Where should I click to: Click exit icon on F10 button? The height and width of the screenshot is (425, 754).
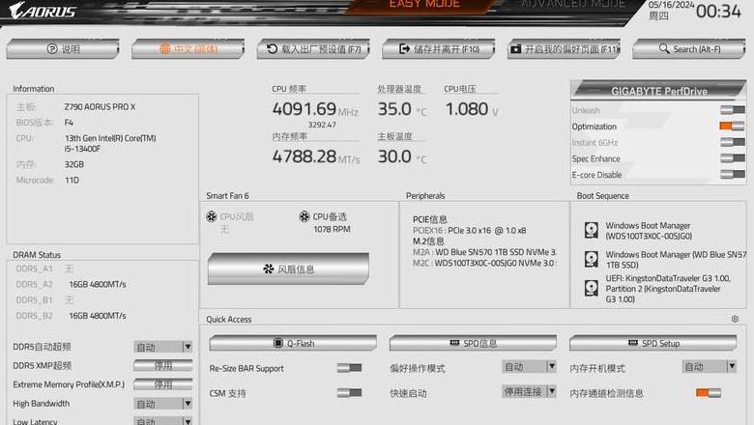point(404,48)
